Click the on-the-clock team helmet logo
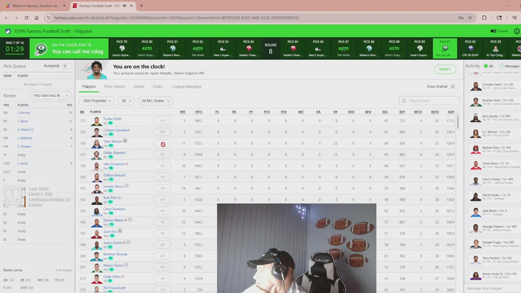521x293 pixels. 41,49
